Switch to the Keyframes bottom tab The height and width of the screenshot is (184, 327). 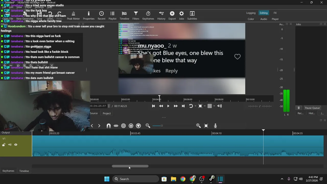[x=8, y=171]
